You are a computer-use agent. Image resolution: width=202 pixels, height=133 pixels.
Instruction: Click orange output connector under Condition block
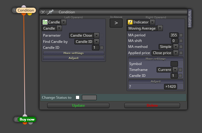pyautogui.click(x=24, y=14)
